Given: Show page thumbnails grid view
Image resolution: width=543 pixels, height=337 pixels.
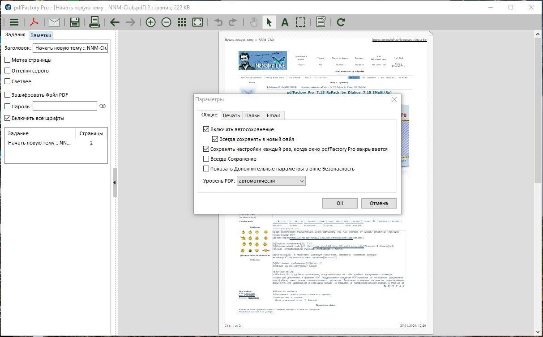Looking at the screenshot, I should (182, 22).
